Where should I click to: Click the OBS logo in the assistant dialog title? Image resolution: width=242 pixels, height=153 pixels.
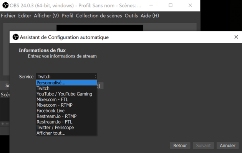(x=16, y=37)
